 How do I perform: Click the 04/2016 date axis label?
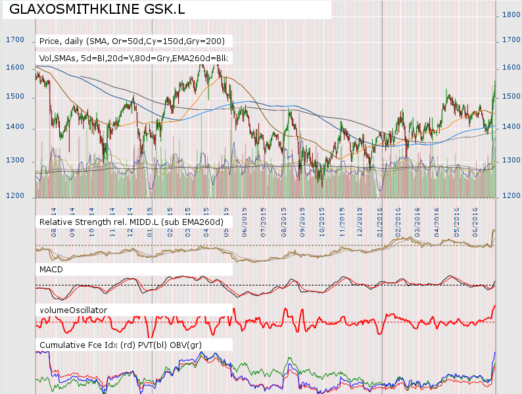437,222
